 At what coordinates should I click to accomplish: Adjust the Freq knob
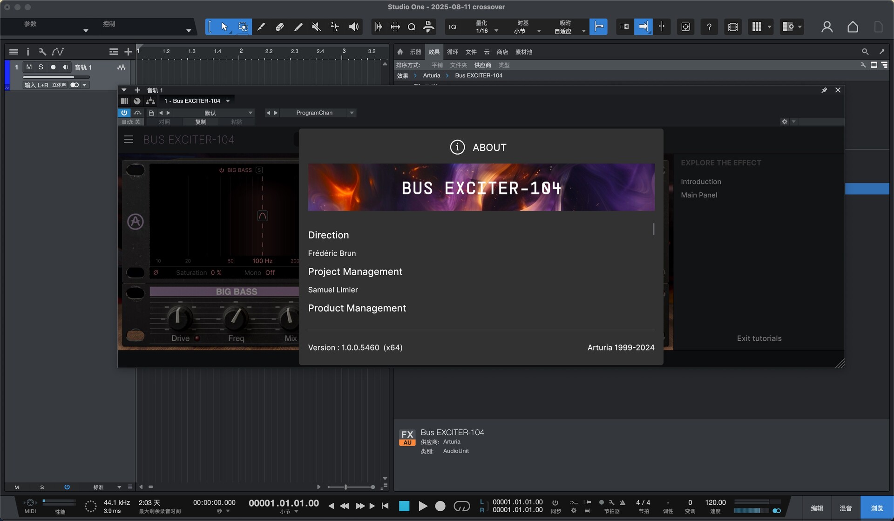(x=236, y=318)
